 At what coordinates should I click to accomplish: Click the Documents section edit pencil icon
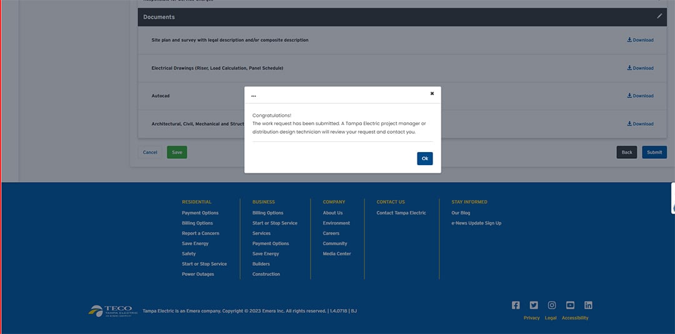pos(659,16)
